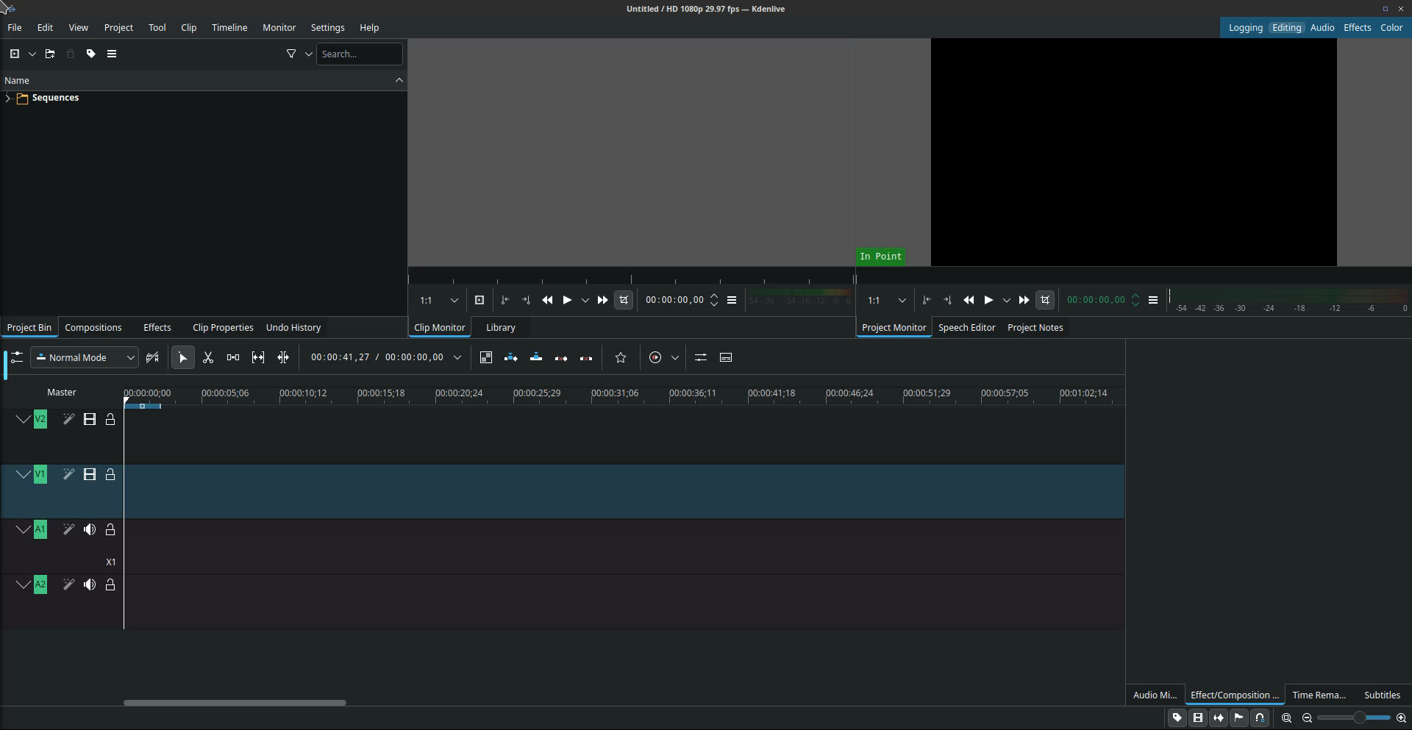
Task: Switch to the Compositions tab
Action: (93, 328)
